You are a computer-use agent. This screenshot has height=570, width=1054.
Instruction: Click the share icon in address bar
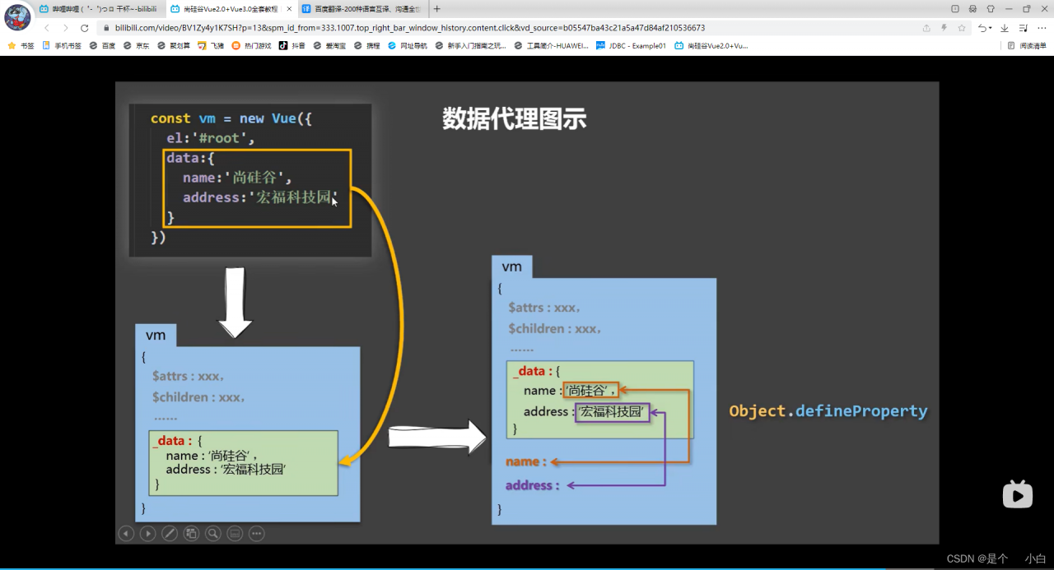[926, 27]
